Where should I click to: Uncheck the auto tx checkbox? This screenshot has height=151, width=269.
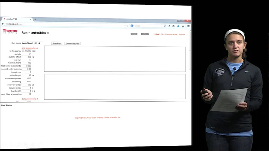30,54
